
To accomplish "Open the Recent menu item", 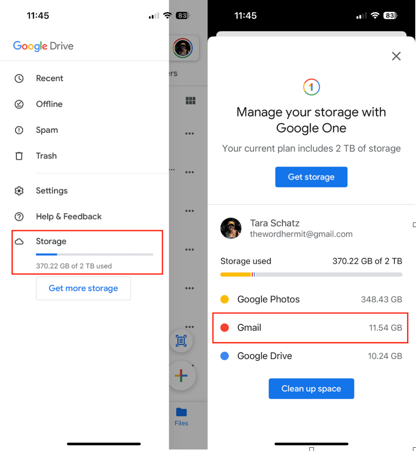I will [49, 78].
